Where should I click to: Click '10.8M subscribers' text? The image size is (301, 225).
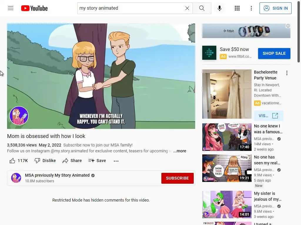(40, 181)
